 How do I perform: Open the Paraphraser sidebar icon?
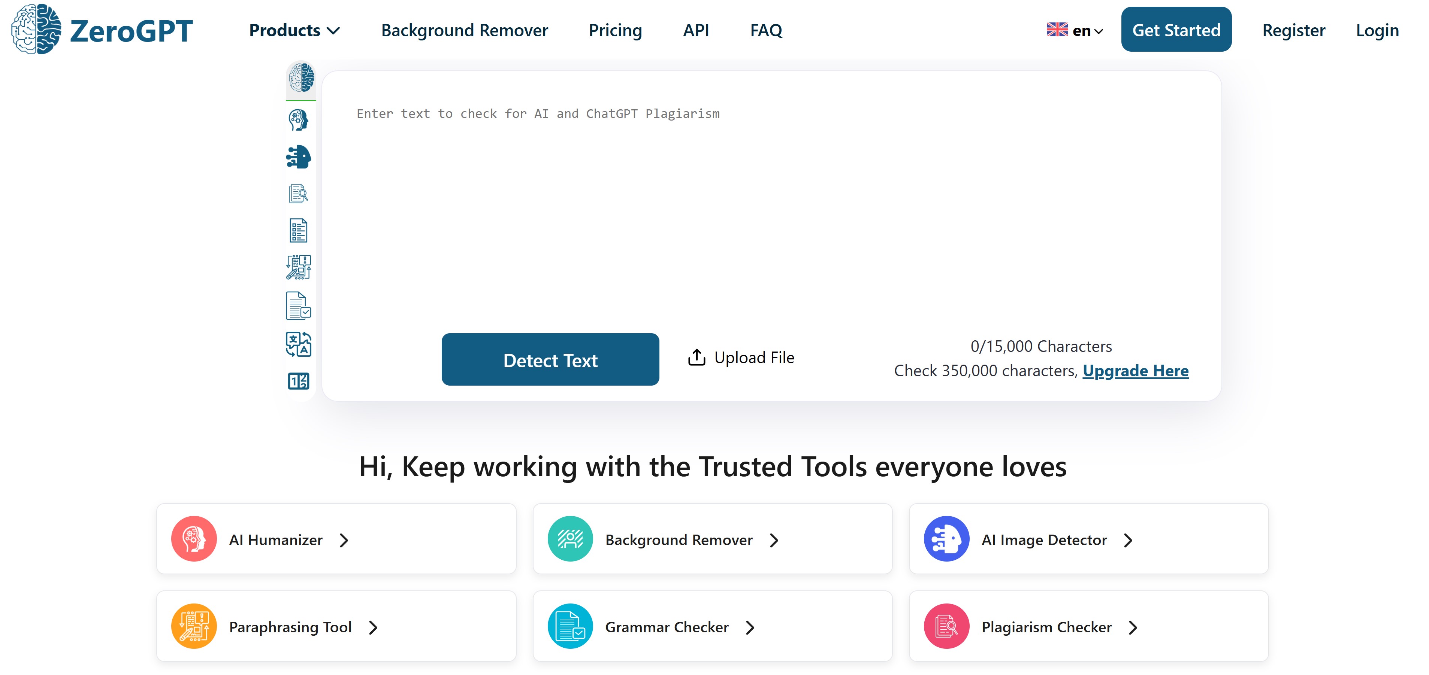tap(299, 267)
